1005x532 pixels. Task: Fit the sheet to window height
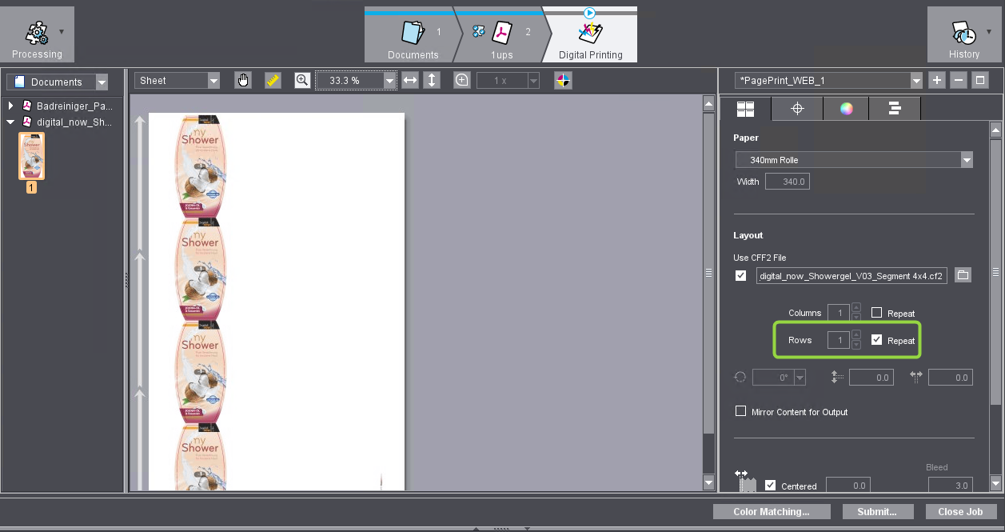pos(431,80)
